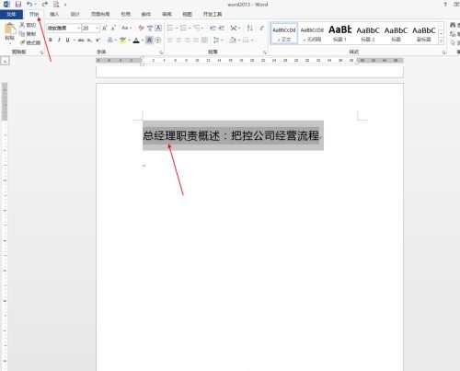Apply the Heading 1 style

pyautogui.click(x=339, y=34)
